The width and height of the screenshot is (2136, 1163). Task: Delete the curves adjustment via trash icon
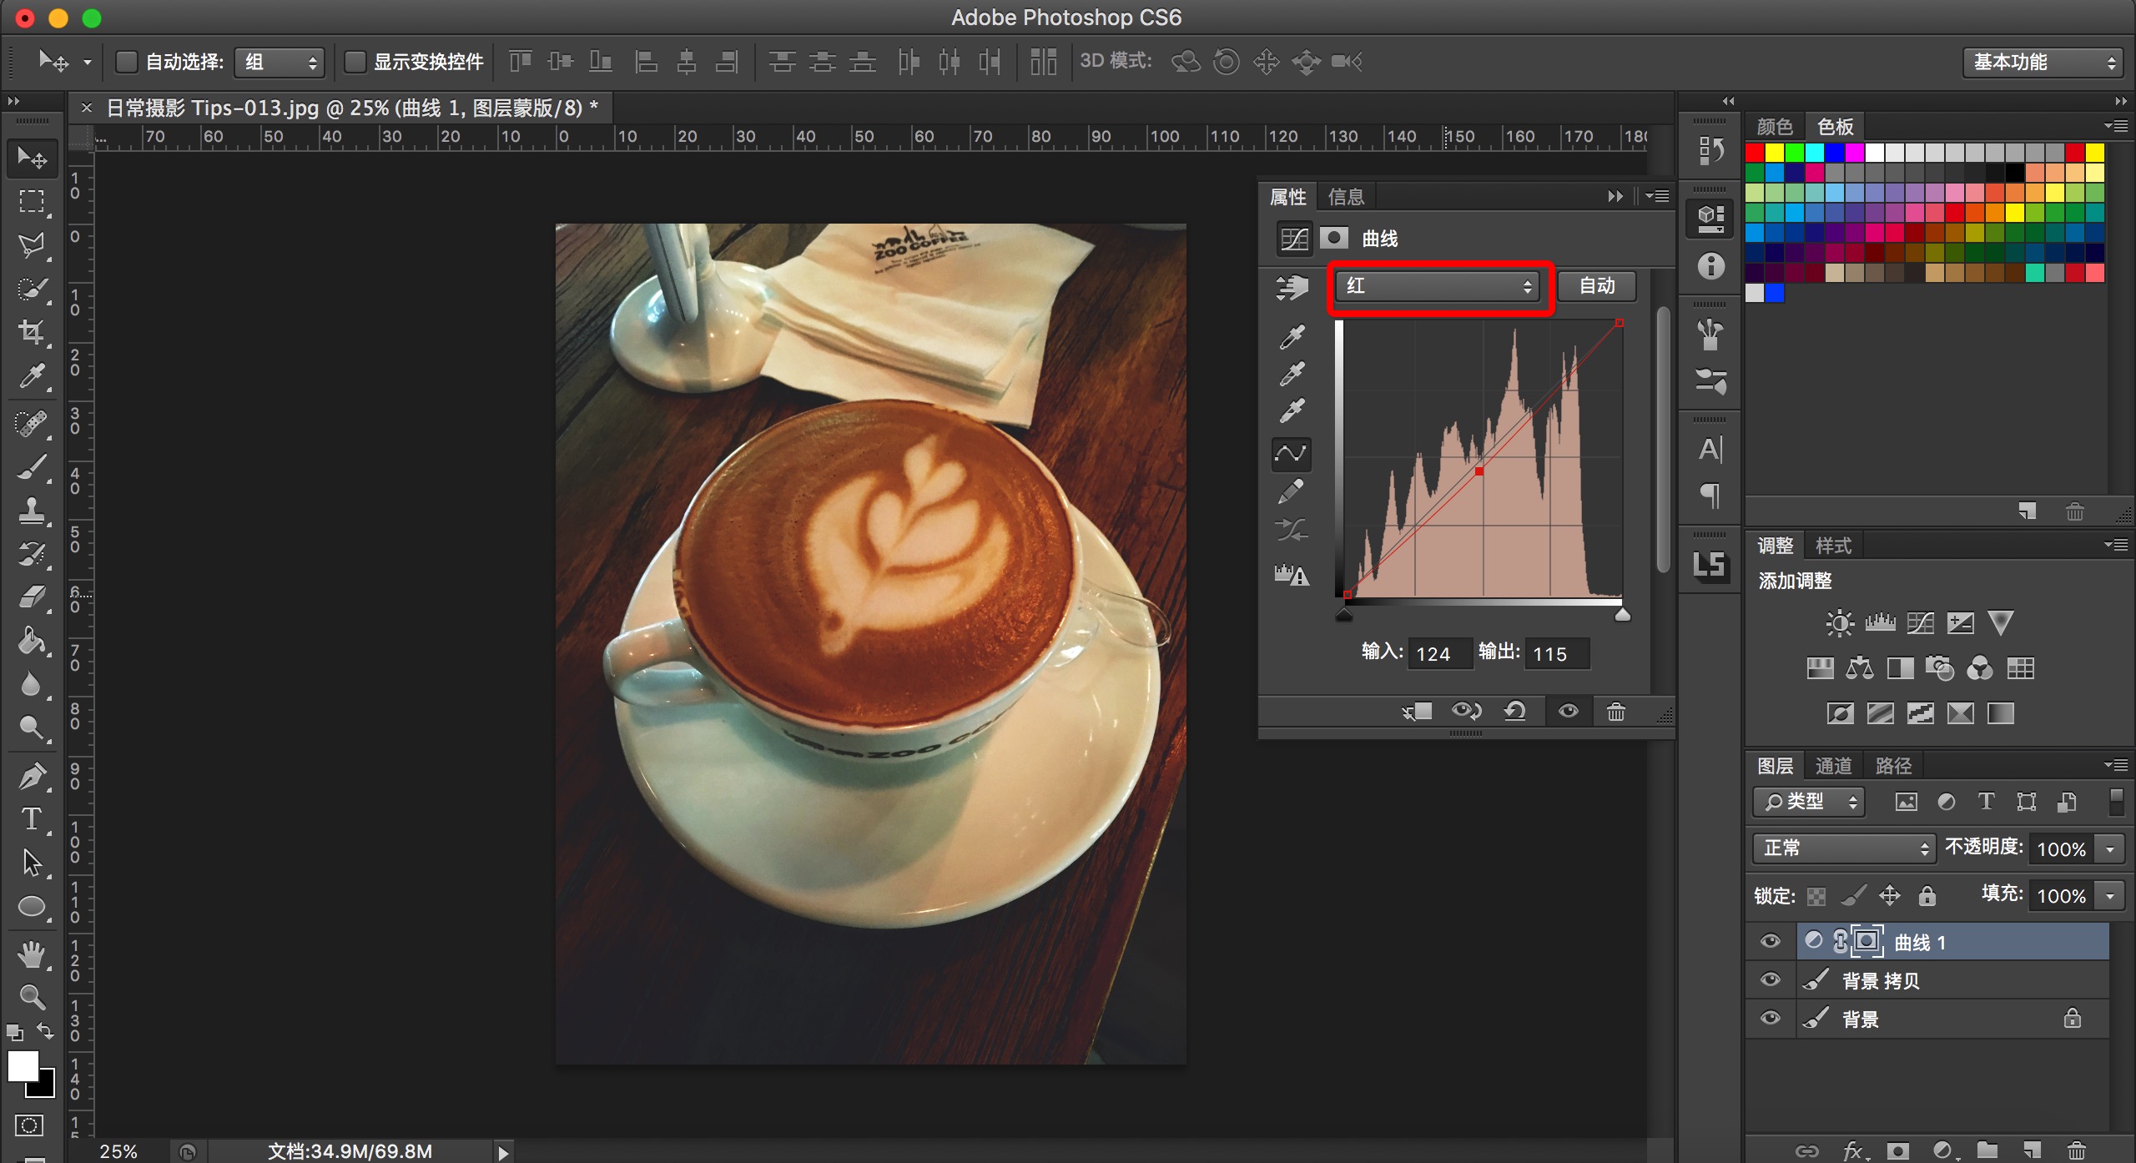point(1615,712)
